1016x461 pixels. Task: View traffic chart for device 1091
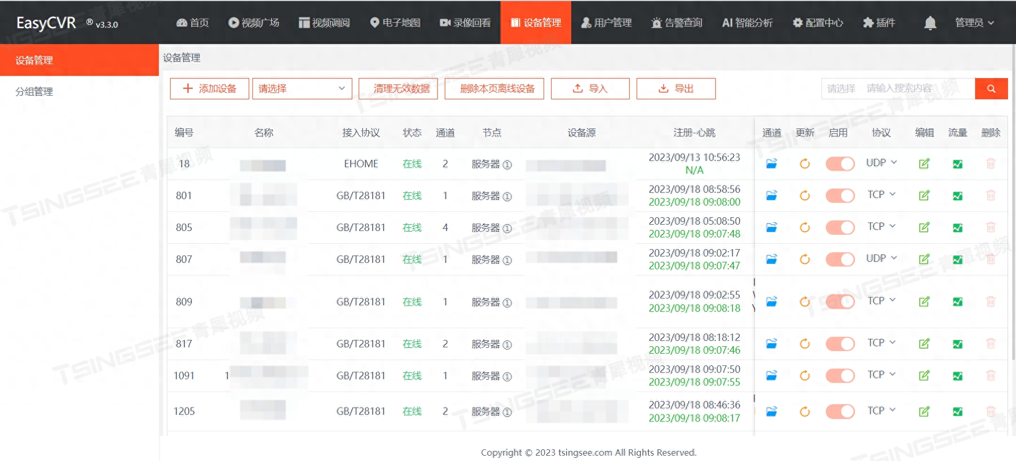(x=958, y=376)
